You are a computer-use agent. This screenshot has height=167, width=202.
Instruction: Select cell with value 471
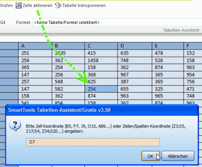point(193,89)
